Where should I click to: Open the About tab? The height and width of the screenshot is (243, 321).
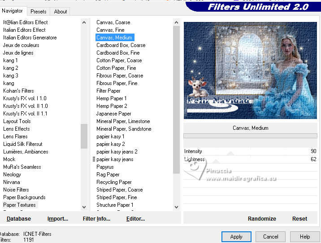click(x=61, y=12)
